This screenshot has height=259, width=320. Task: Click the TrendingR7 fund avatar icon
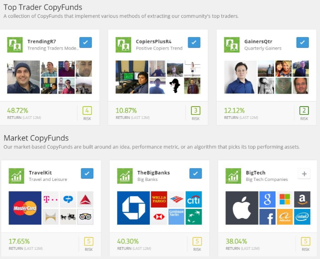click(15, 45)
